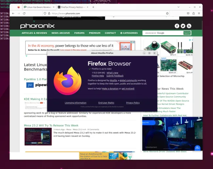The height and width of the screenshot is (169, 213).
Task: Open Premium navigation item
Action: [95, 33]
